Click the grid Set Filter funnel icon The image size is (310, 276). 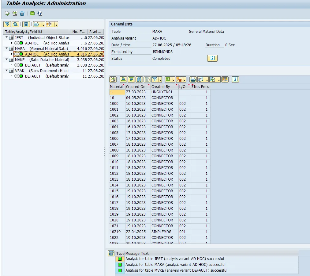(x=155, y=79)
